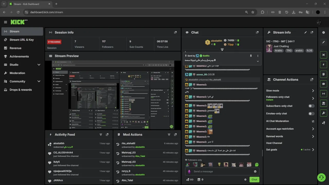Open Followers-only chat options
Screen dimensions: 329x185
coord(290,98)
